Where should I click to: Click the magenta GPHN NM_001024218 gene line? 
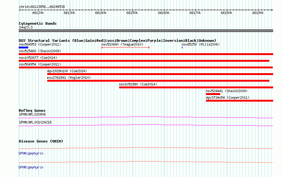pyautogui.click(x=146, y=125)
